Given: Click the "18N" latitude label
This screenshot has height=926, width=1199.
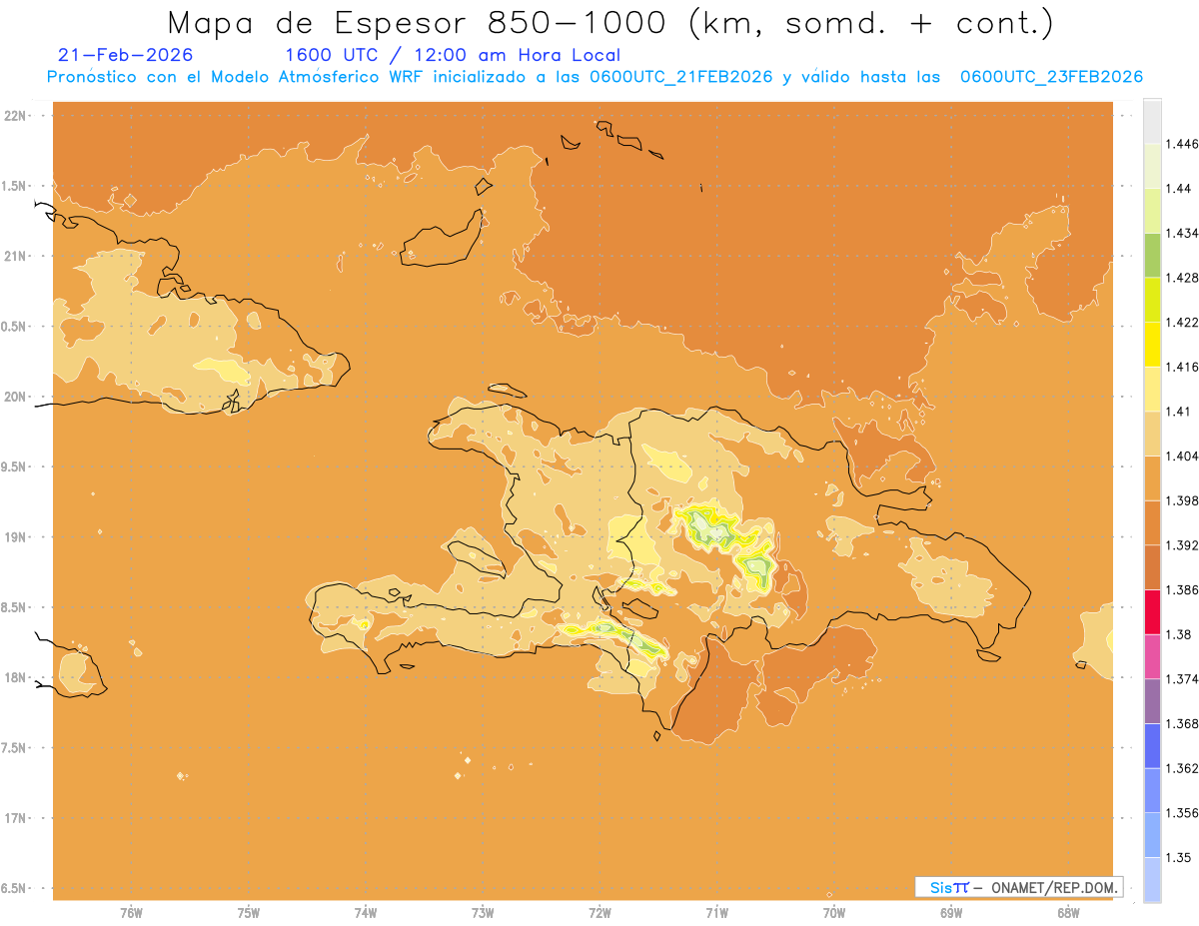Looking at the screenshot, I should tap(16, 678).
